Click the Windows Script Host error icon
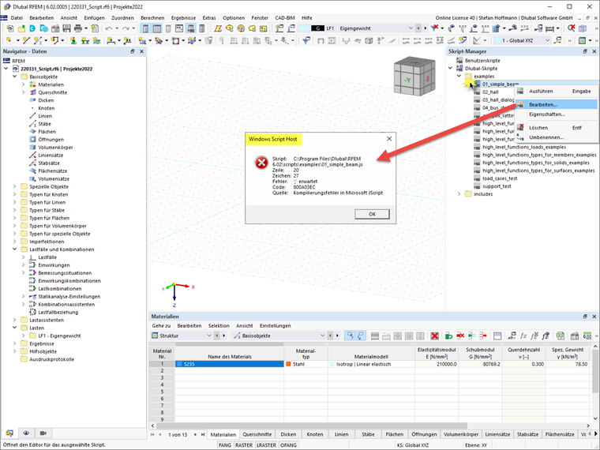The image size is (600, 450). point(262,163)
